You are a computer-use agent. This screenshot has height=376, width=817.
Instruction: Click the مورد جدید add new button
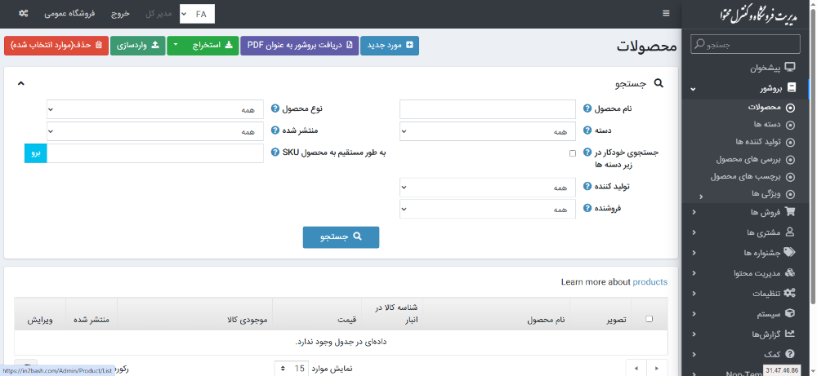point(390,46)
